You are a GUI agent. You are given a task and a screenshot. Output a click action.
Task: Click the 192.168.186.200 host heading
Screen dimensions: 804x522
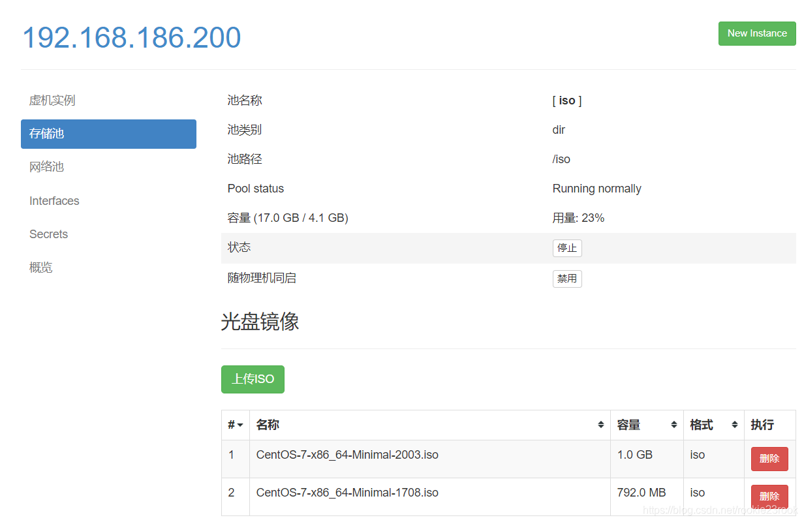click(x=132, y=38)
